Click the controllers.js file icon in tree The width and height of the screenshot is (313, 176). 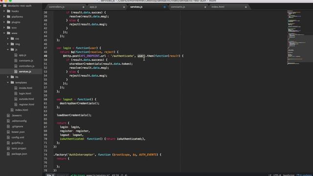point(16,66)
